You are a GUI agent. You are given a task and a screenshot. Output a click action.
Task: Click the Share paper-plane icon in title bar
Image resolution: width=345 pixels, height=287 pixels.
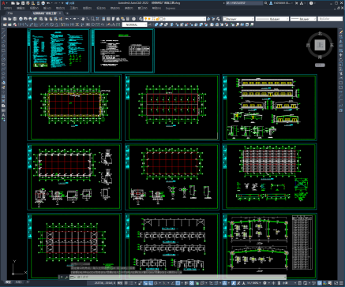point(67,3)
